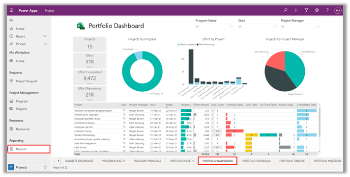Click the search magnifier in header
Viewport: 350px width, 177px height.
point(285,10)
